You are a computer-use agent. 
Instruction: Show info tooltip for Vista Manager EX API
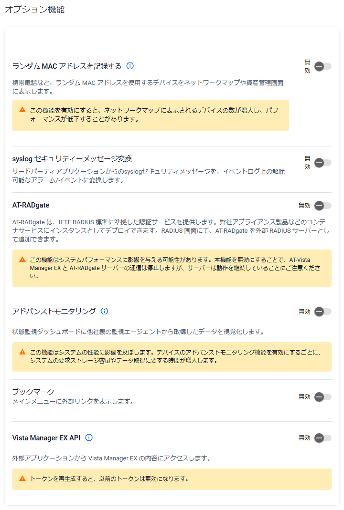[x=89, y=438]
